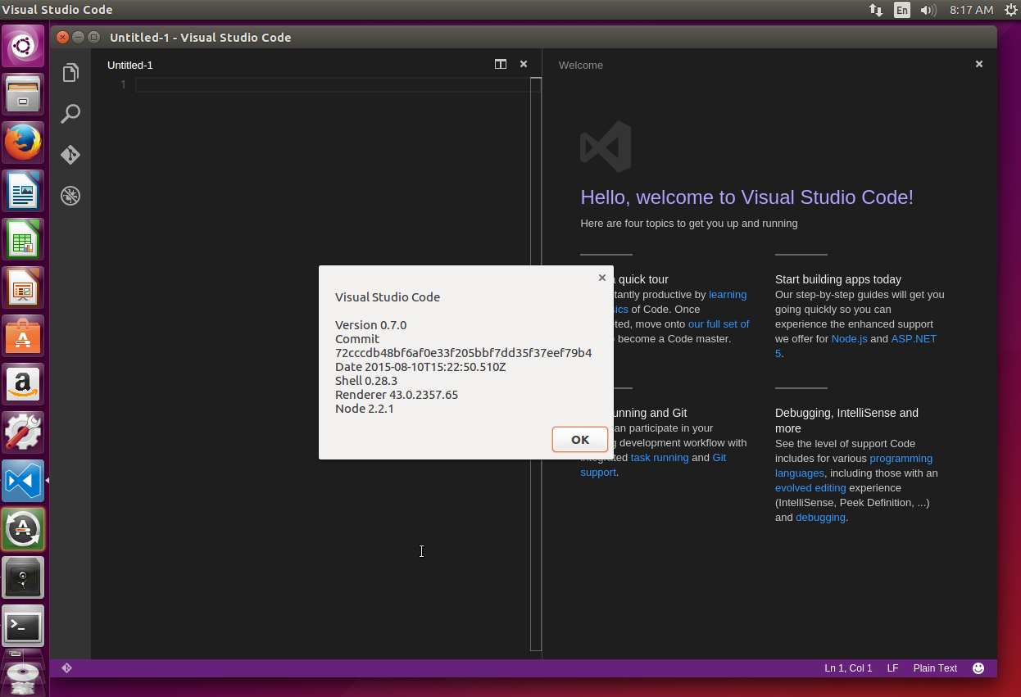
Task: Click OK in the About dialog
Action: coord(580,440)
